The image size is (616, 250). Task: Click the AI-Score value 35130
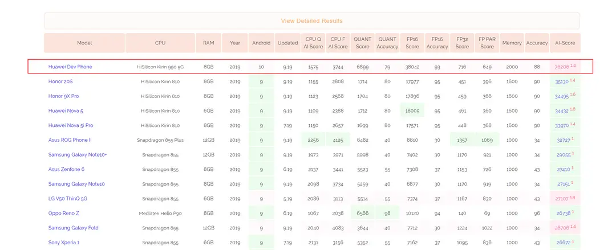coord(562,82)
